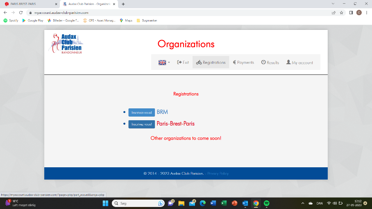
Task: Open PowerPoint from the taskbar
Action: 234,203
